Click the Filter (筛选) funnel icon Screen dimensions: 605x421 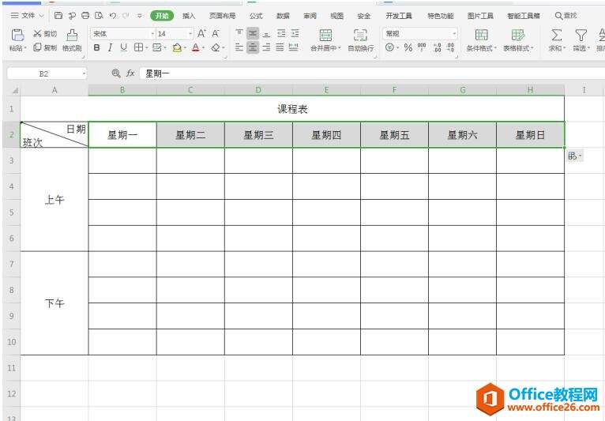(581, 36)
